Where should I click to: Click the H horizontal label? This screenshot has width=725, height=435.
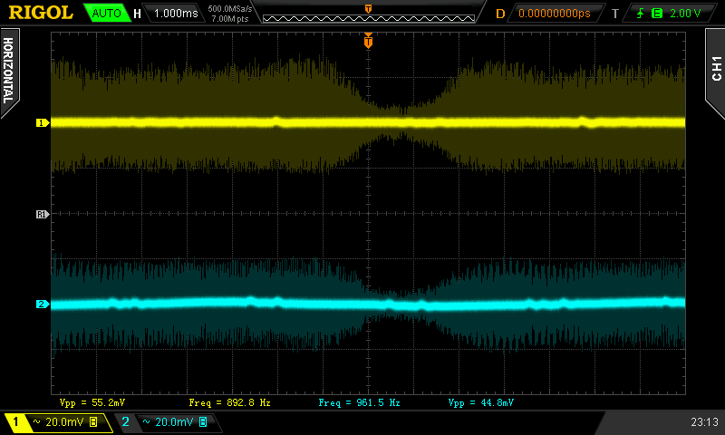coord(138,14)
